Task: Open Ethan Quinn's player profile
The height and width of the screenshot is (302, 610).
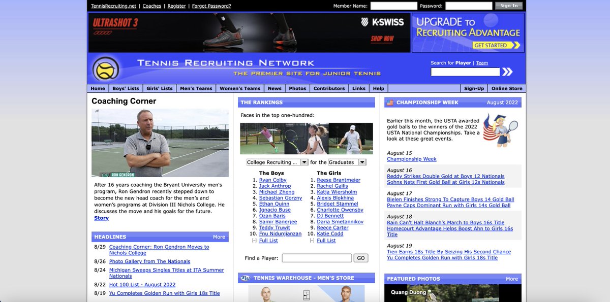Action: 274,204
